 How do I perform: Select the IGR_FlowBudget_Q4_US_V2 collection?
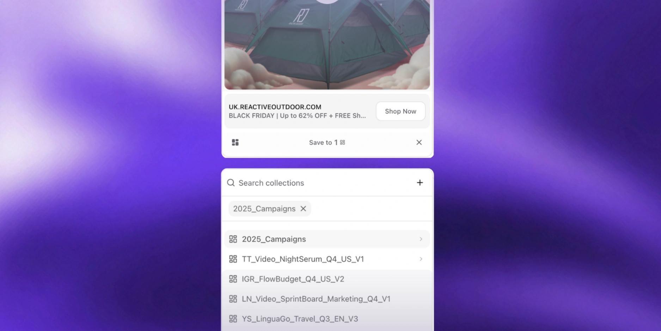tap(327, 279)
